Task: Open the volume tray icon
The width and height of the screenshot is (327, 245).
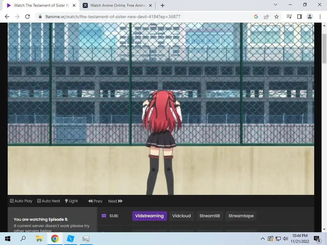Action: coord(285,239)
